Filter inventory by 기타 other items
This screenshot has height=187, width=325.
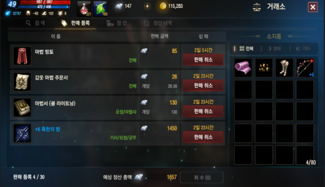[303, 48]
